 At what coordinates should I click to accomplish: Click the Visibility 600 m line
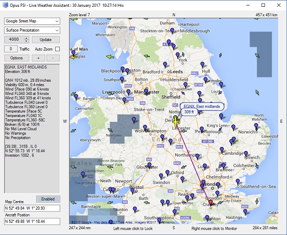click(x=24, y=85)
